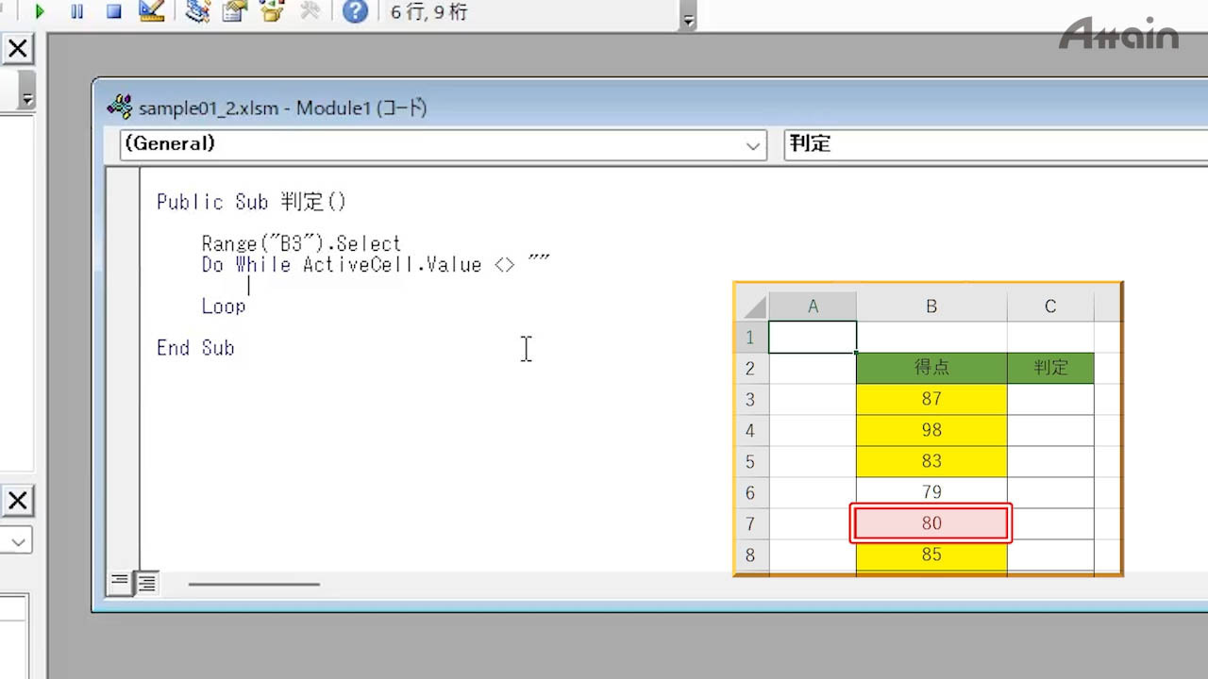1208x679 pixels.
Task: Open the 判定 procedure dropdown list
Action: (991, 144)
